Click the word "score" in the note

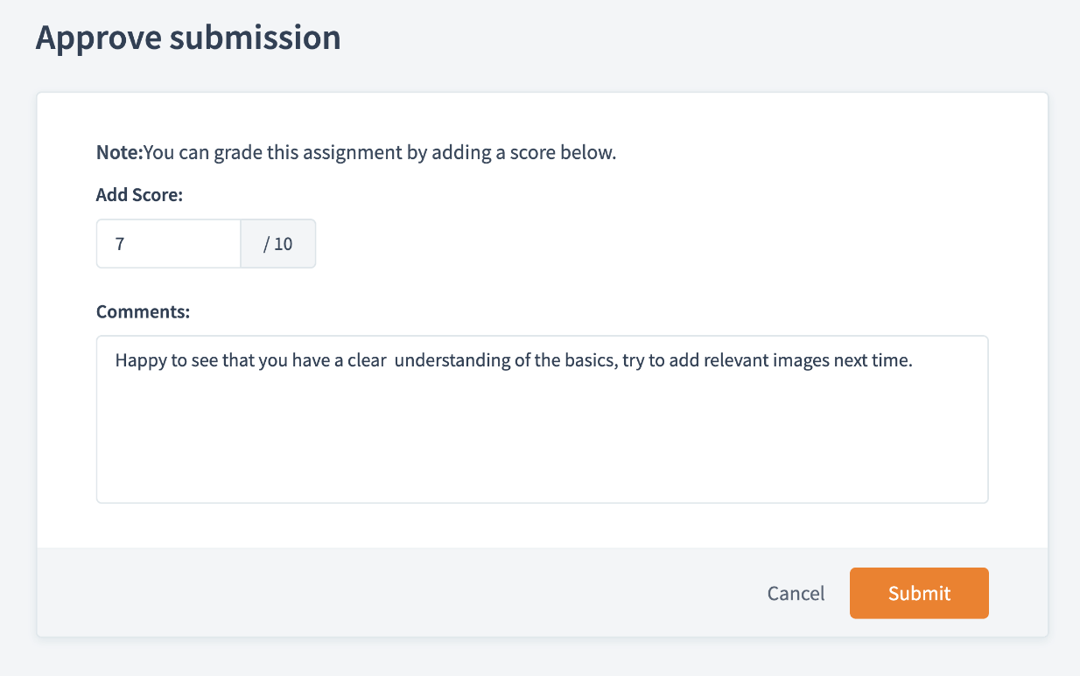[537, 153]
